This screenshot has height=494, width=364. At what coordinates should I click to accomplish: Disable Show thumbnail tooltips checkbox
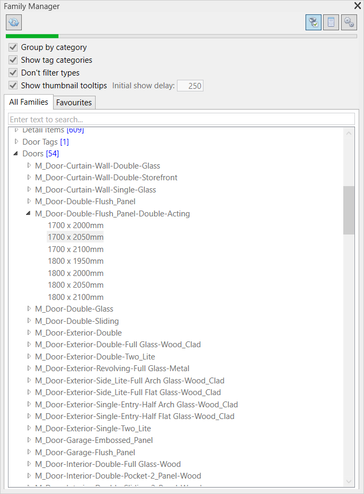13,86
